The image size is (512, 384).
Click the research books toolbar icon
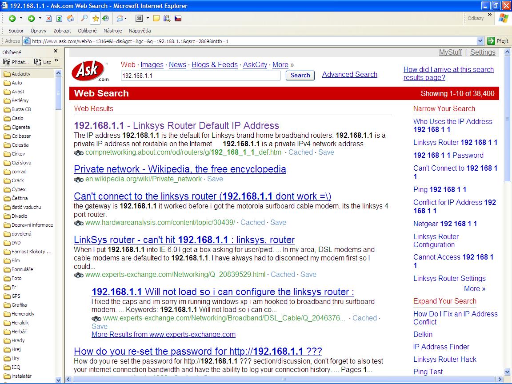click(x=167, y=18)
